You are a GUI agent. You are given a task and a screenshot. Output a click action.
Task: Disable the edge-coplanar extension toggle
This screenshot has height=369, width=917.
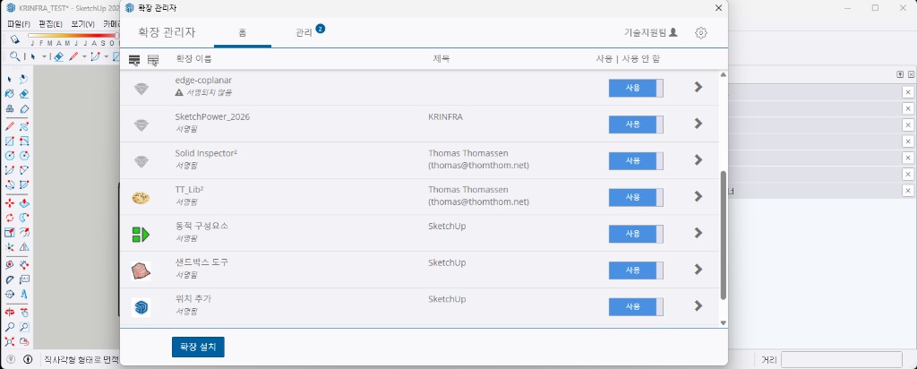point(636,88)
